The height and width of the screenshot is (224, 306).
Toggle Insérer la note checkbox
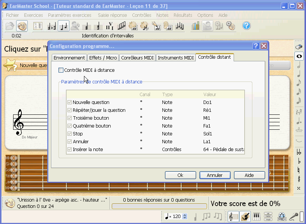69,150
